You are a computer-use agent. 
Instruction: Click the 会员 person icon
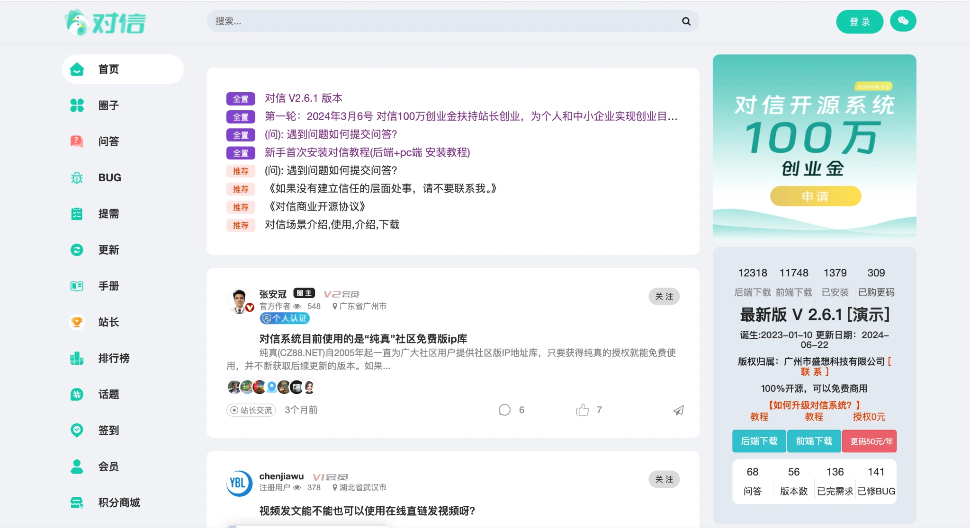coord(77,466)
